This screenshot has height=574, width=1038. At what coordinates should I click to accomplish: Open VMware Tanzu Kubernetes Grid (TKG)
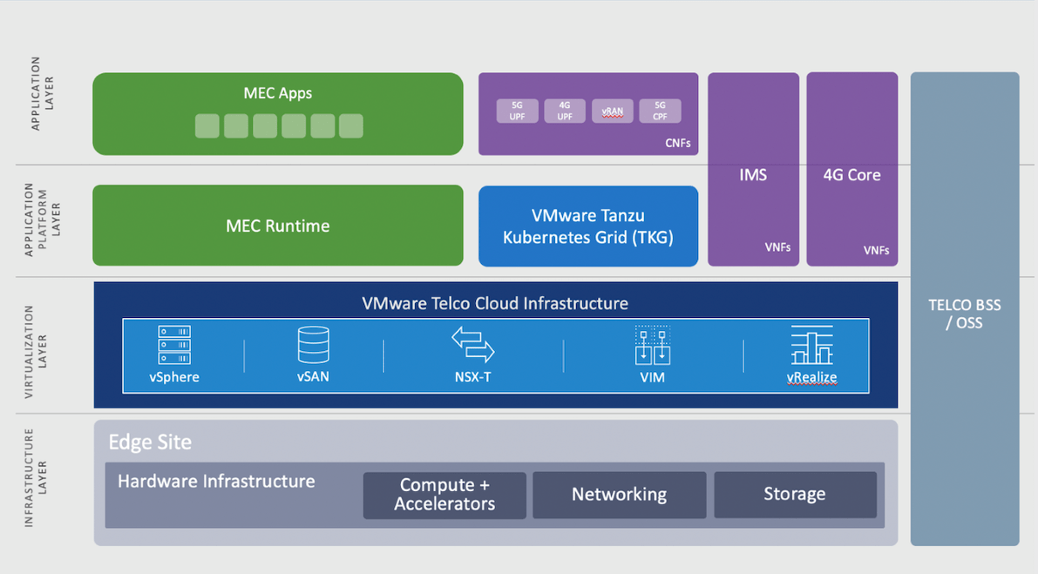587,225
